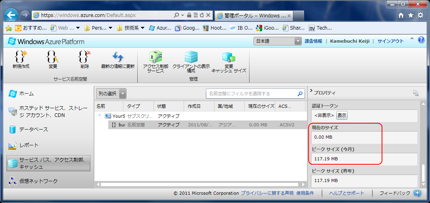Open Goog... favorite link
This screenshot has height=203, width=430.
[186, 28]
